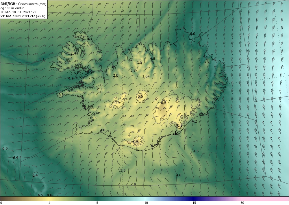Screen dimensions: 289x205
Task: Select the 2.6 value label
Action: tap(133, 184)
